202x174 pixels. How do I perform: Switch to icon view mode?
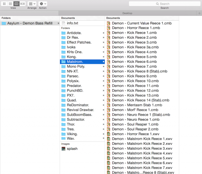point(4,4)
